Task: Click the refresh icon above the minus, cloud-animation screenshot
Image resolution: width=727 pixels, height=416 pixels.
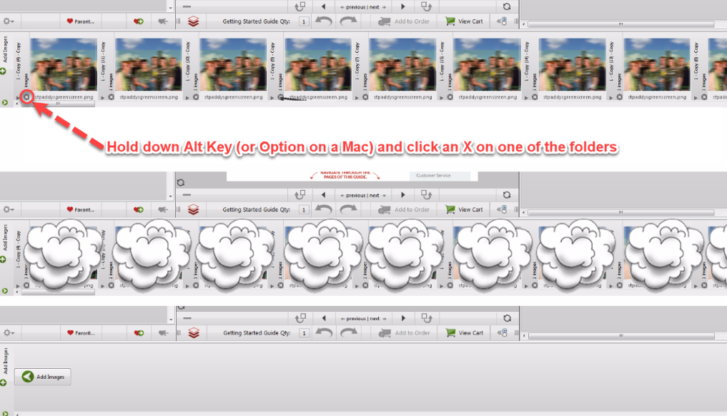Action: point(181,182)
